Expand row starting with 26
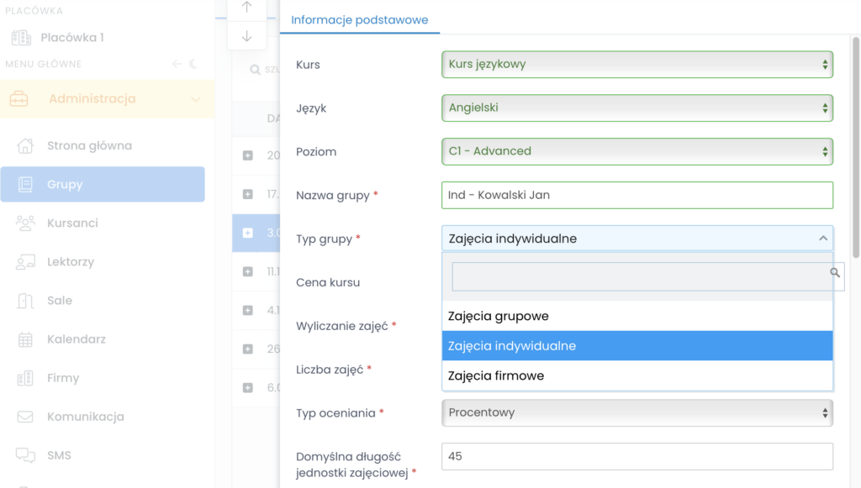This screenshot has height=488, width=861. 248,349
